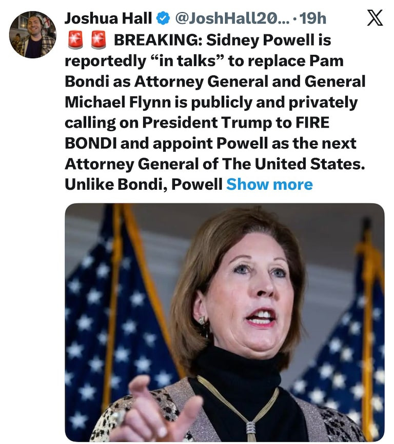Click the "Unlike Bondi, Powell" text
The width and height of the screenshot is (394, 444).
143,184
